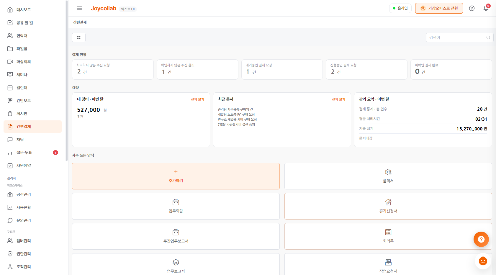The height and width of the screenshot is (275, 496).
Task: Click the 추가하기 form button
Action: coord(176,176)
